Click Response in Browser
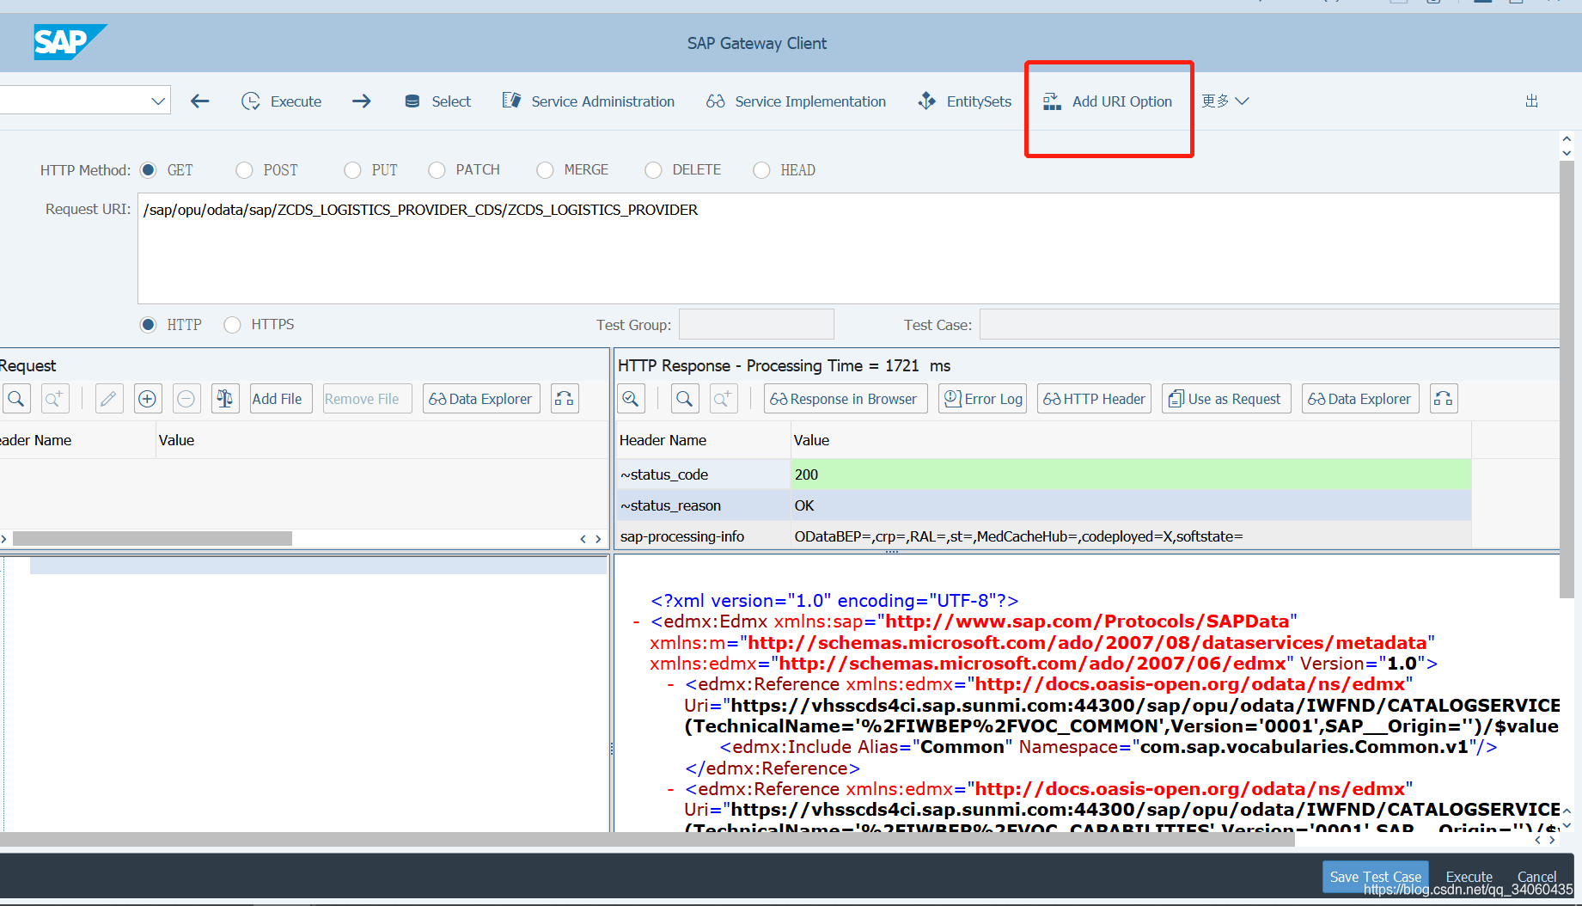 (845, 399)
